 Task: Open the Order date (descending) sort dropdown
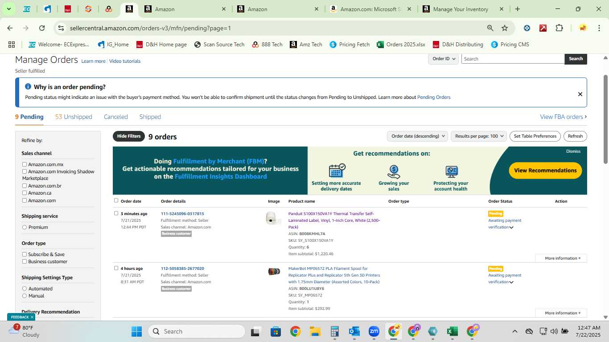click(417, 136)
